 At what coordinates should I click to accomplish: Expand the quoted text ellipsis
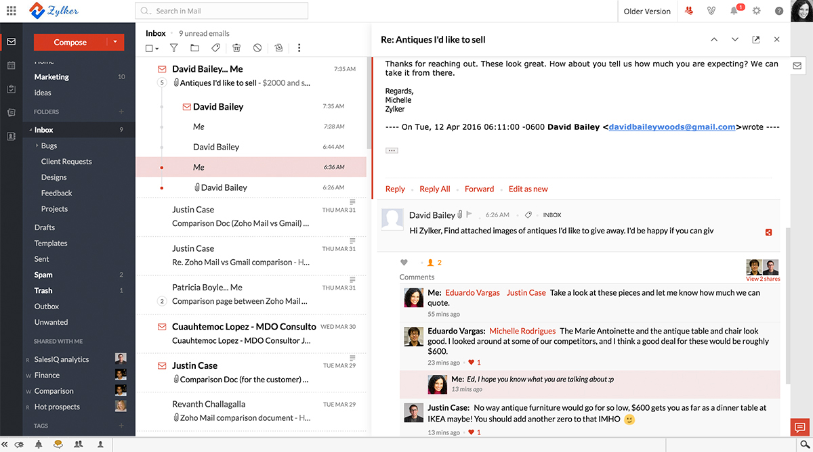coord(392,150)
